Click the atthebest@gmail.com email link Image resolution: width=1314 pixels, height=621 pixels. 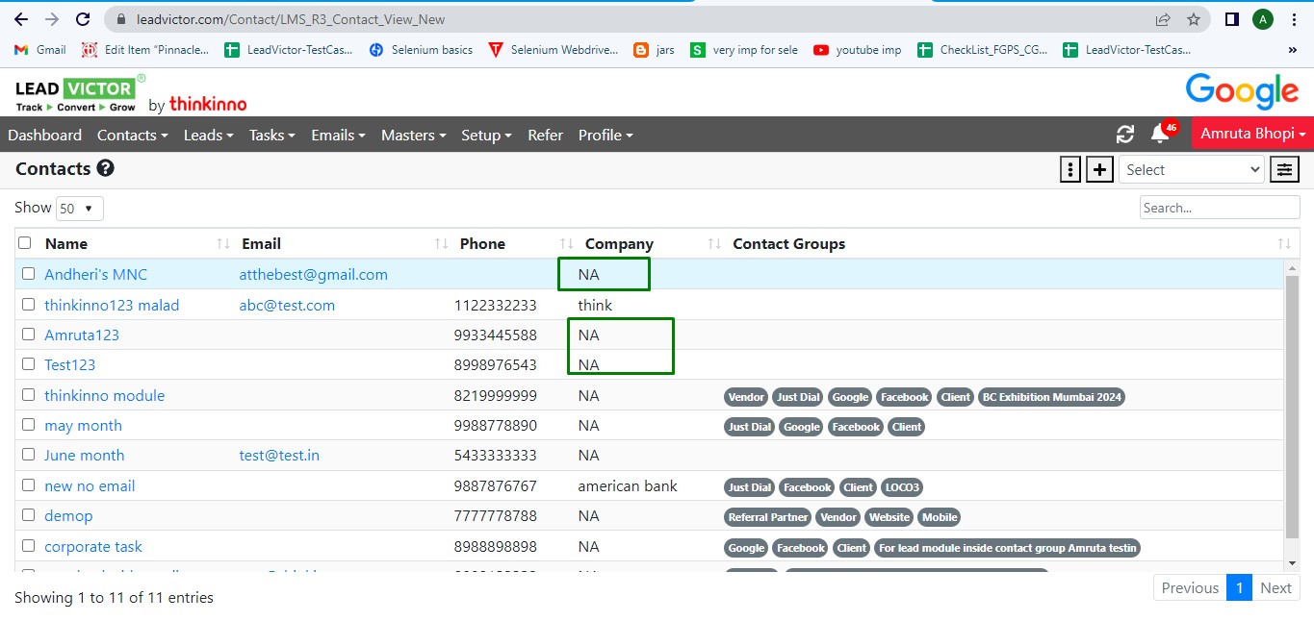pos(314,274)
